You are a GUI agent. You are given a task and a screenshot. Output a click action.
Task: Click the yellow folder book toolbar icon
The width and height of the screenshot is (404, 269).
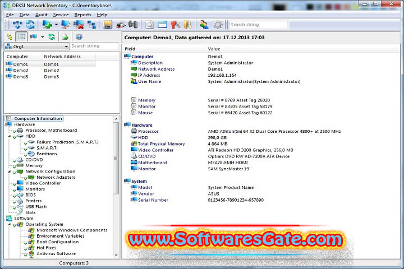[188, 25]
